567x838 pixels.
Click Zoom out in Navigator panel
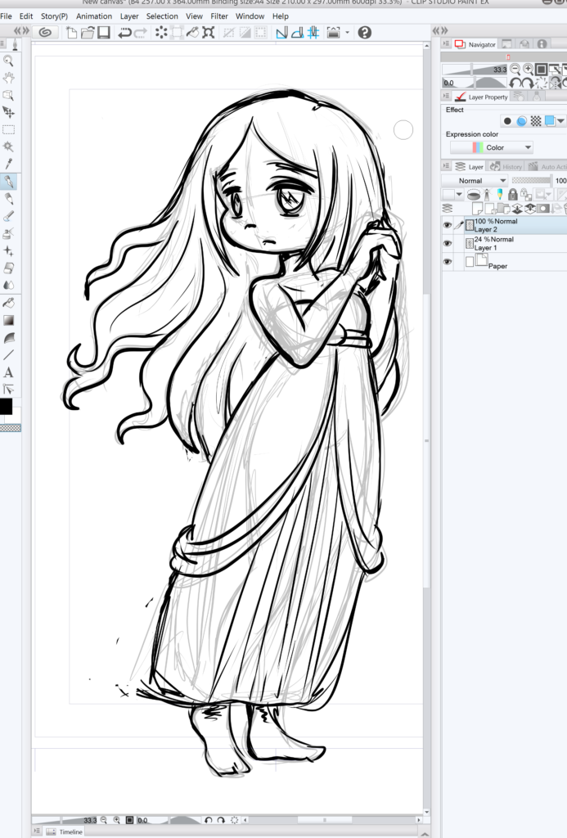pyautogui.click(x=515, y=69)
